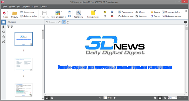189x101 pixels.
Task: Show the comments pane speech bubble
Action: (186, 22)
